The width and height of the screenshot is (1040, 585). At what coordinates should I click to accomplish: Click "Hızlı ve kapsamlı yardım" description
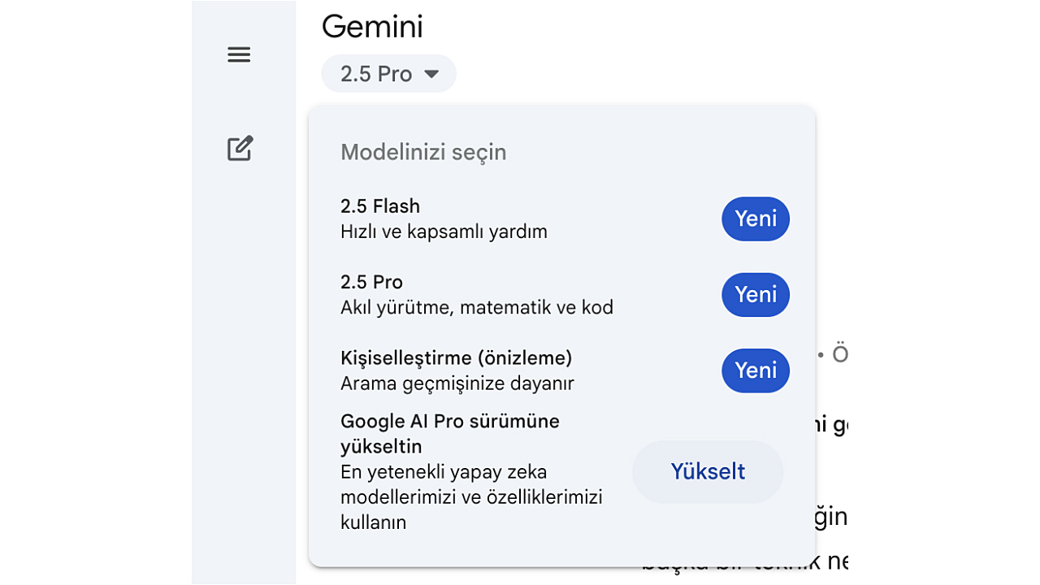444,232
